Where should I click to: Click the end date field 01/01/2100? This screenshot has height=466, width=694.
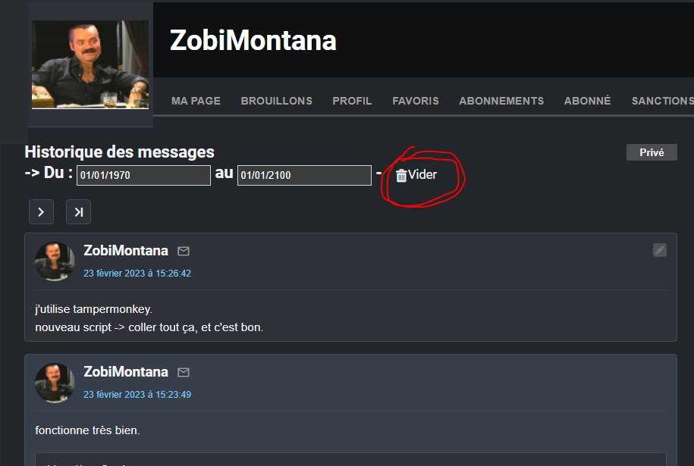tap(304, 175)
